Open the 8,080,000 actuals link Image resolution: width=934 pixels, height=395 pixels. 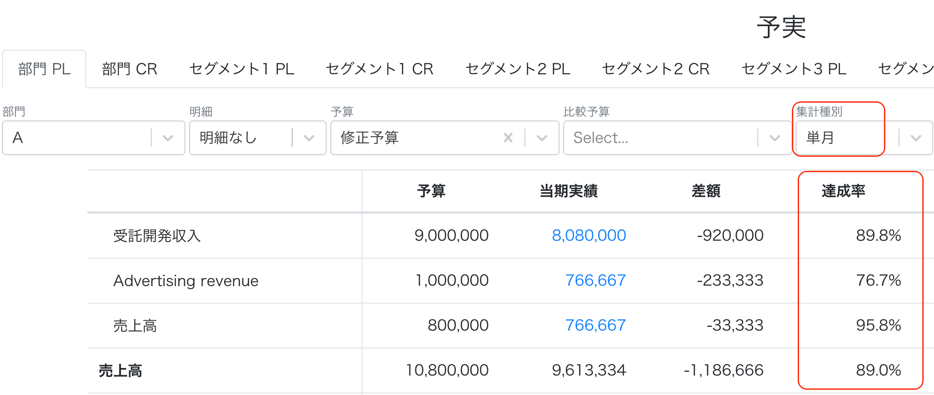(588, 236)
